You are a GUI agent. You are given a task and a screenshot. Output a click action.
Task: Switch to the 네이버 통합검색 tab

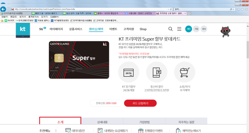point(109,13)
